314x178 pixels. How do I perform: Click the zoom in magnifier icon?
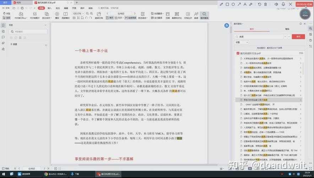tap(92, 14)
